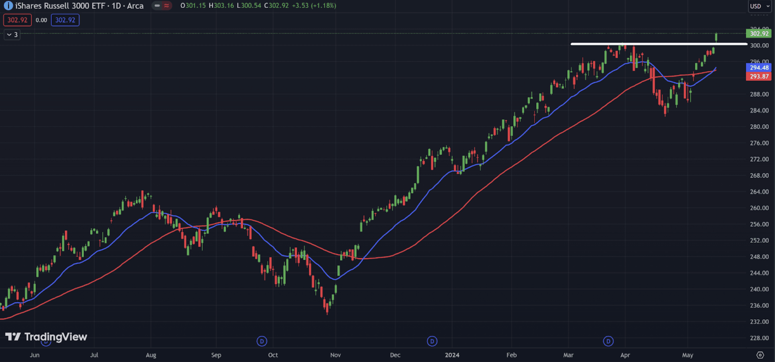
Task: Click the 2024 label on time axis
Action: (x=452, y=355)
